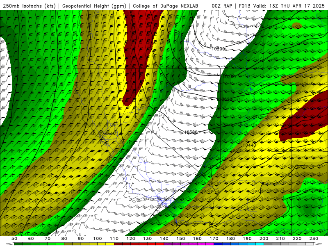The image size is (328, 246).
Task: Select the dark gray swatch starting at 200
Action: click(268, 244)
